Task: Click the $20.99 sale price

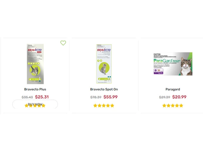Action: [x=179, y=97]
